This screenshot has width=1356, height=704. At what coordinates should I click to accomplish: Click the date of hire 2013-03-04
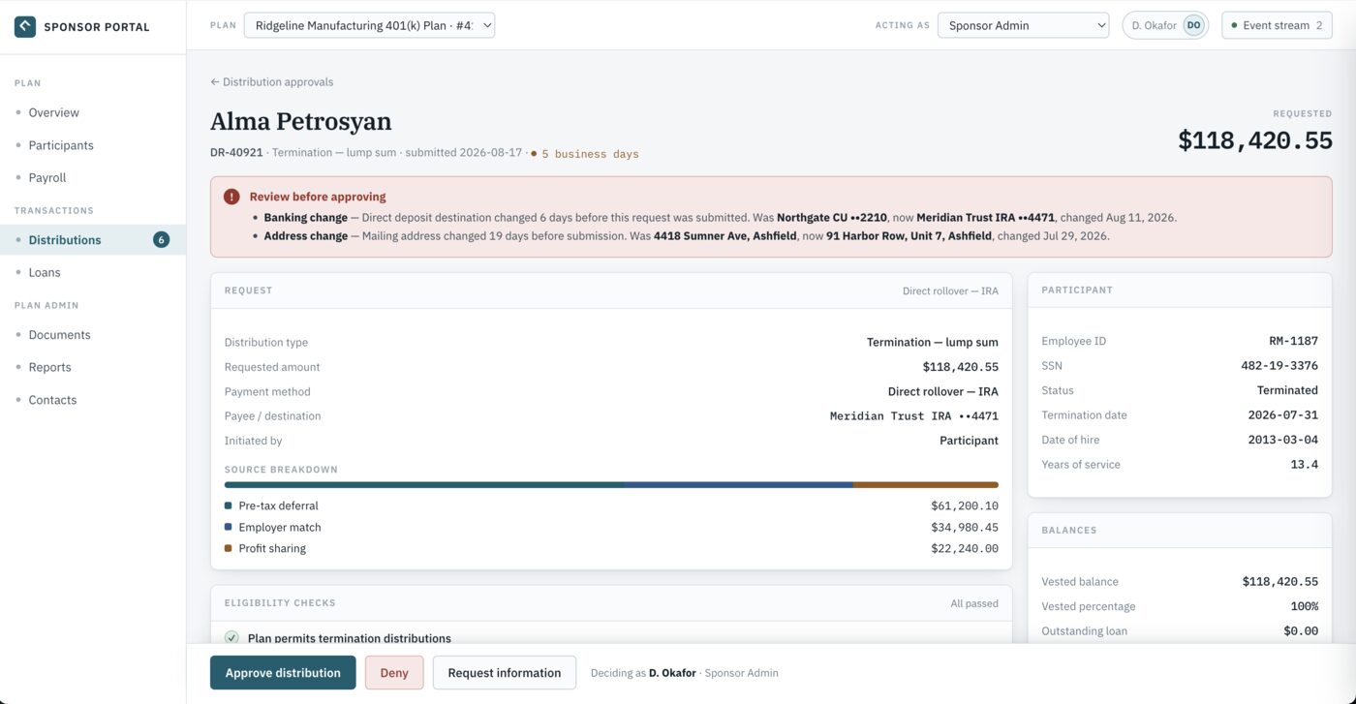1283,440
